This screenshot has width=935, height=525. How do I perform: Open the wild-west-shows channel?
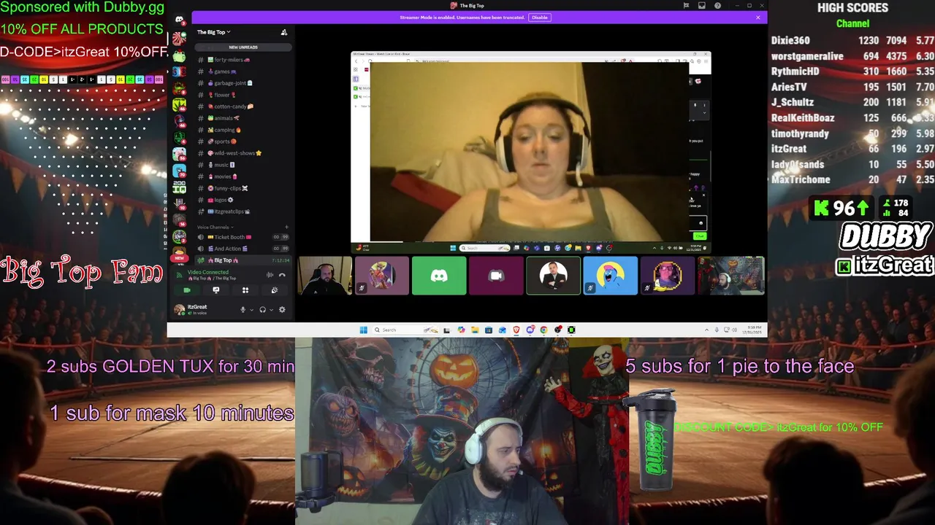tap(243, 153)
